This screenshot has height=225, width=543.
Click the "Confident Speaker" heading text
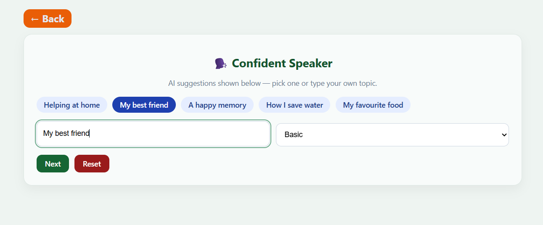(x=282, y=64)
